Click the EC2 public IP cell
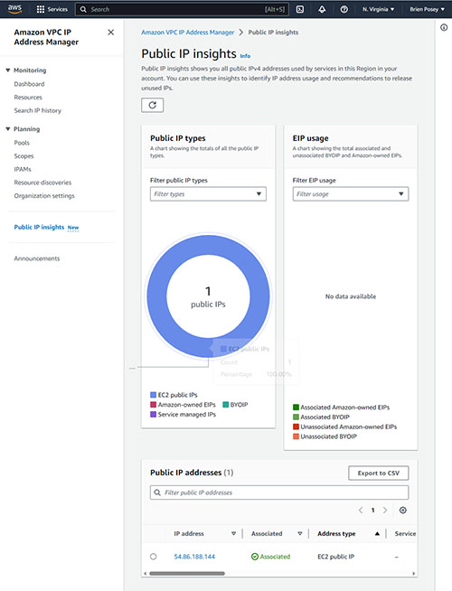The width and height of the screenshot is (452, 591). 336,557
